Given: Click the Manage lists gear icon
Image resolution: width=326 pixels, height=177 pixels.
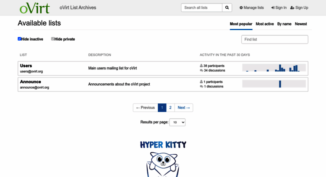Looking at the screenshot, I should [x=241, y=8].
